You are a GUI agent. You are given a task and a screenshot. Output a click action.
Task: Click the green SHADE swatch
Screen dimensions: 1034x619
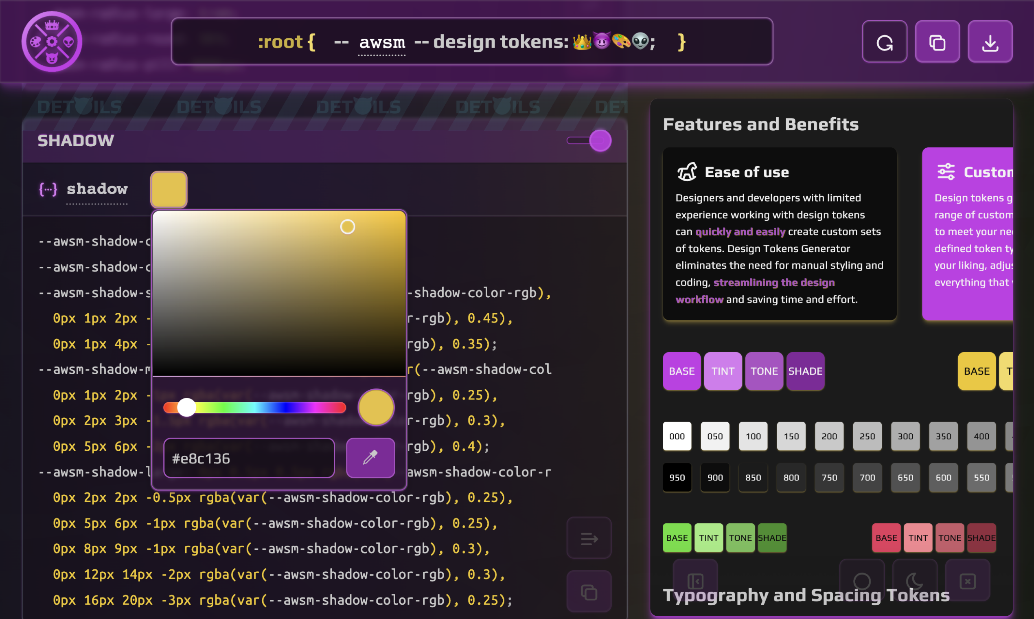coord(772,538)
